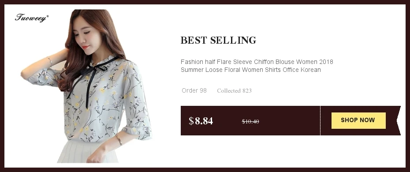The height and width of the screenshot is (172, 410).
Task: Click the Order 98 count
Action: 194,90
